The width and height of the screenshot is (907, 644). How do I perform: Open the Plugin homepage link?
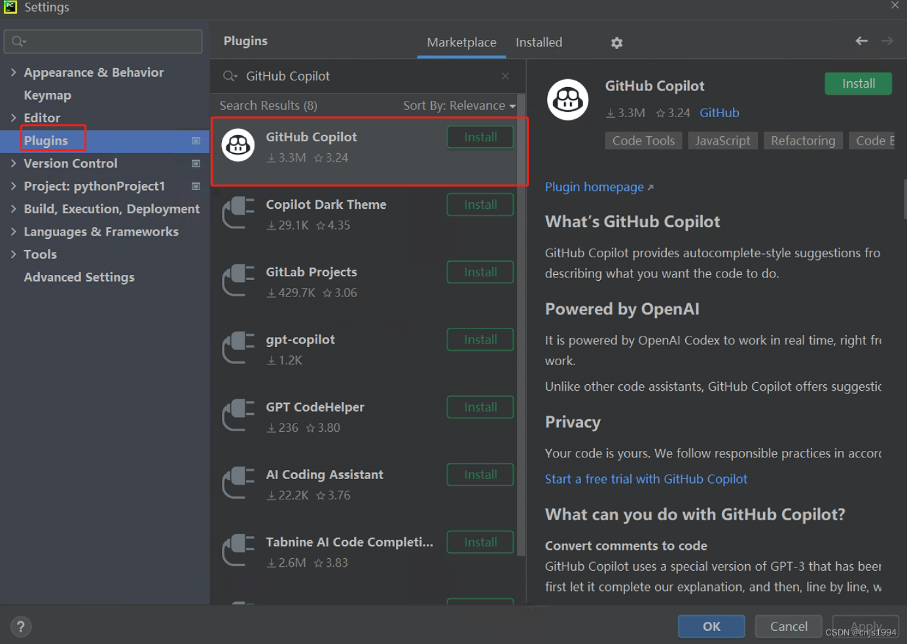click(599, 187)
